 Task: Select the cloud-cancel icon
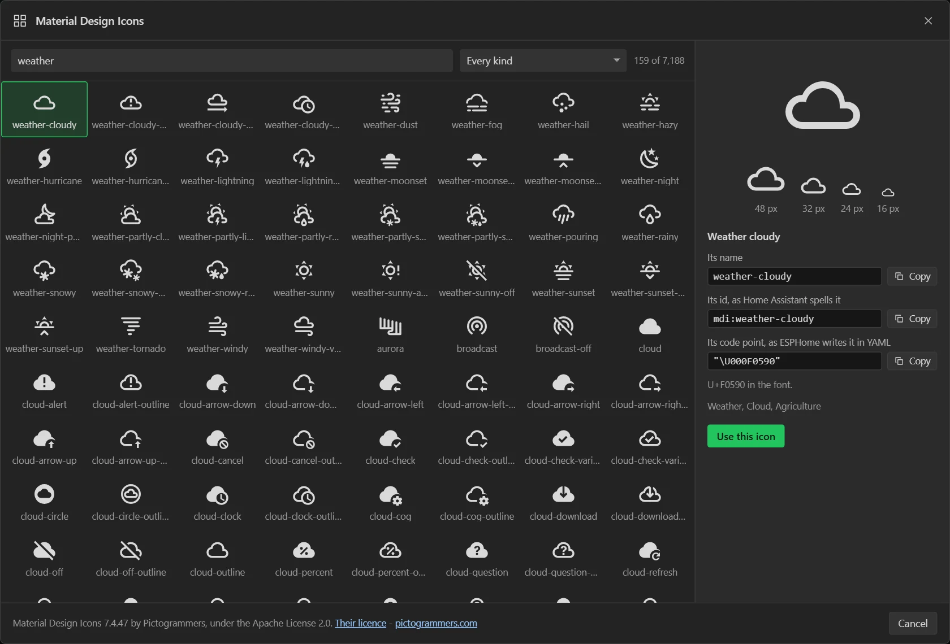coord(217,445)
